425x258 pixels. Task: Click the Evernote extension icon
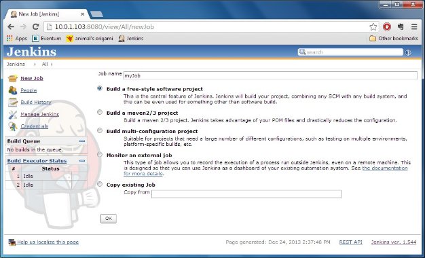click(401, 26)
